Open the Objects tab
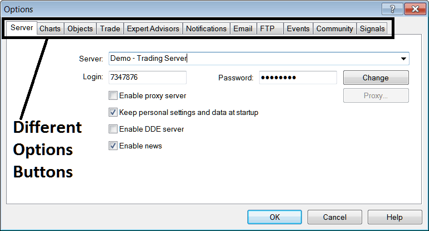The image size is (429, 231). (x=80, y=28)
